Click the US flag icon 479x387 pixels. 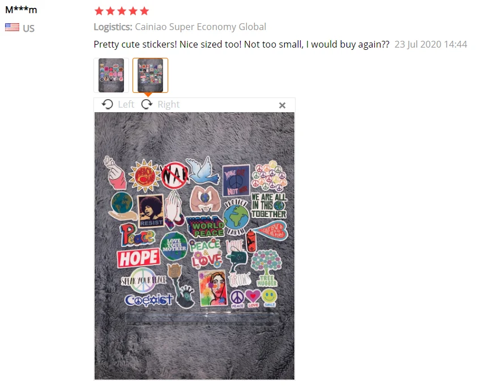12,28
